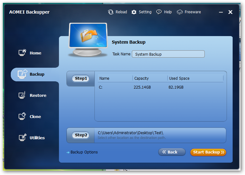Screen dimensions: 245x175
Task: Click the Utilities wrench icon
Action: click(x=23, y=137)
